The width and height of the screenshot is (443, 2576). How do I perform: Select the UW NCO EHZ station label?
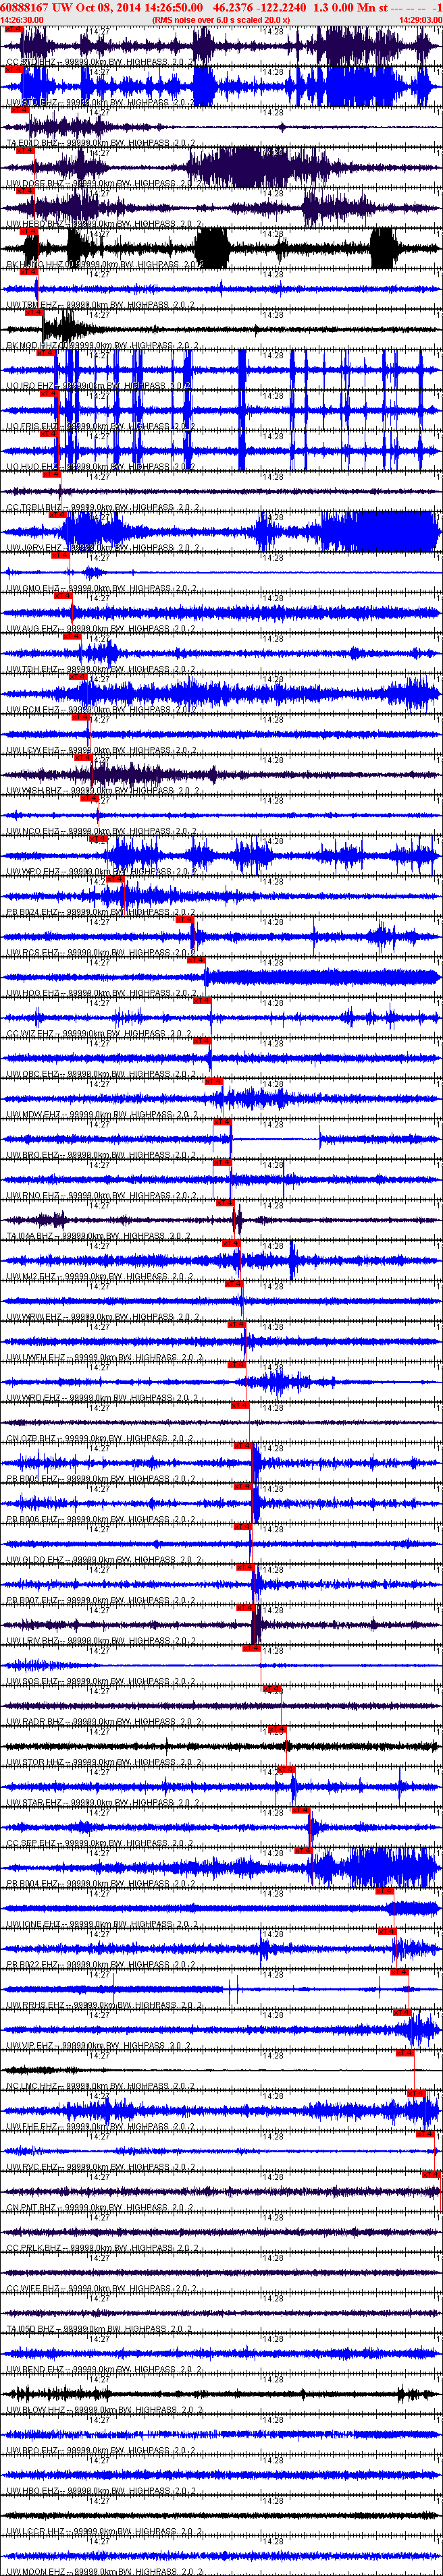pyautogui.click(x=100, y=832)
